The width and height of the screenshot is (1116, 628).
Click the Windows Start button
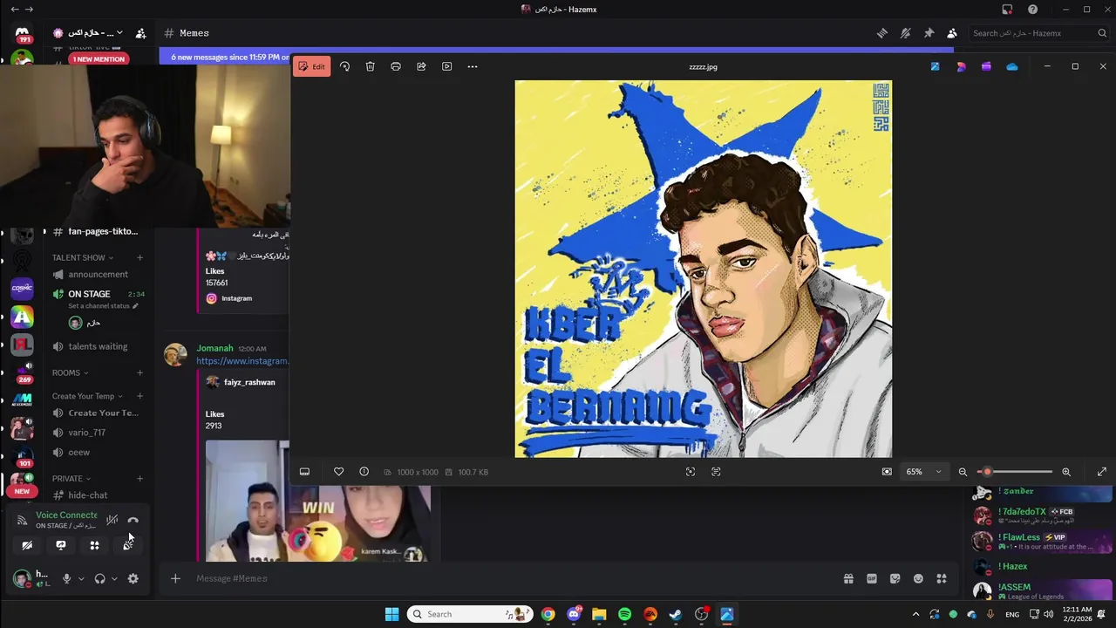pos(391,614)
